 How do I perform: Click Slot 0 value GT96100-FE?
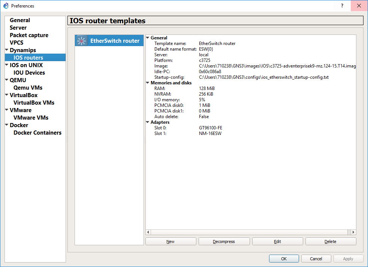[x=210, y=128]
